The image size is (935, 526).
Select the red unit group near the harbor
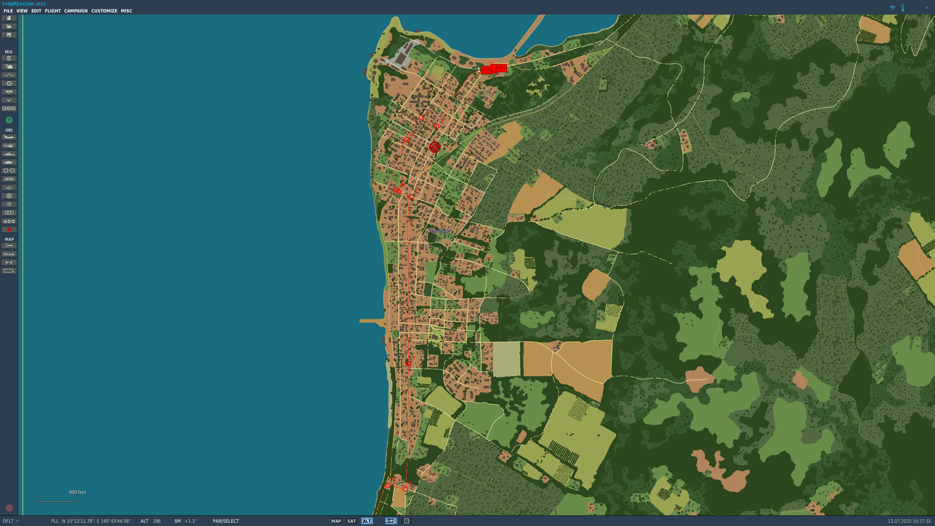coord(494,69)
